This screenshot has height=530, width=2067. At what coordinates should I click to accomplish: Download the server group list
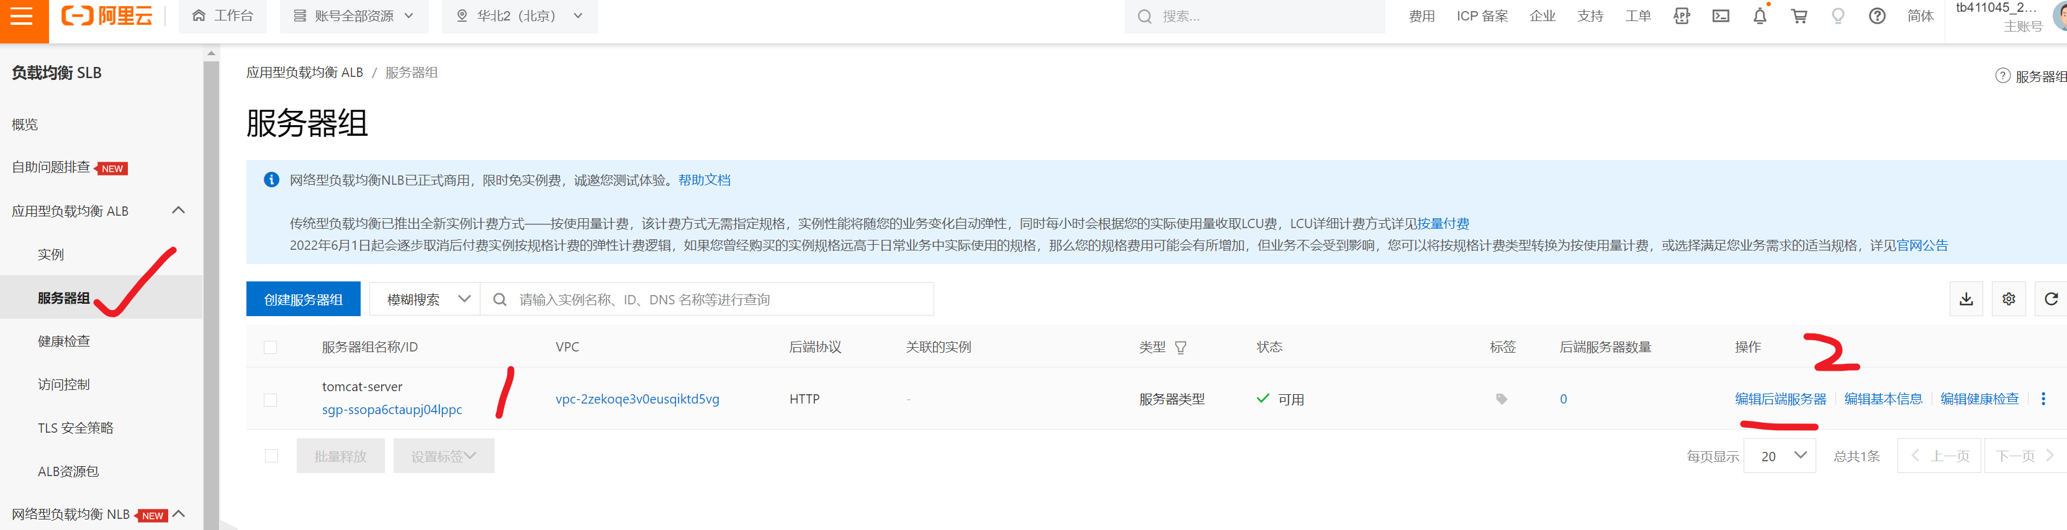point(1966,299)
